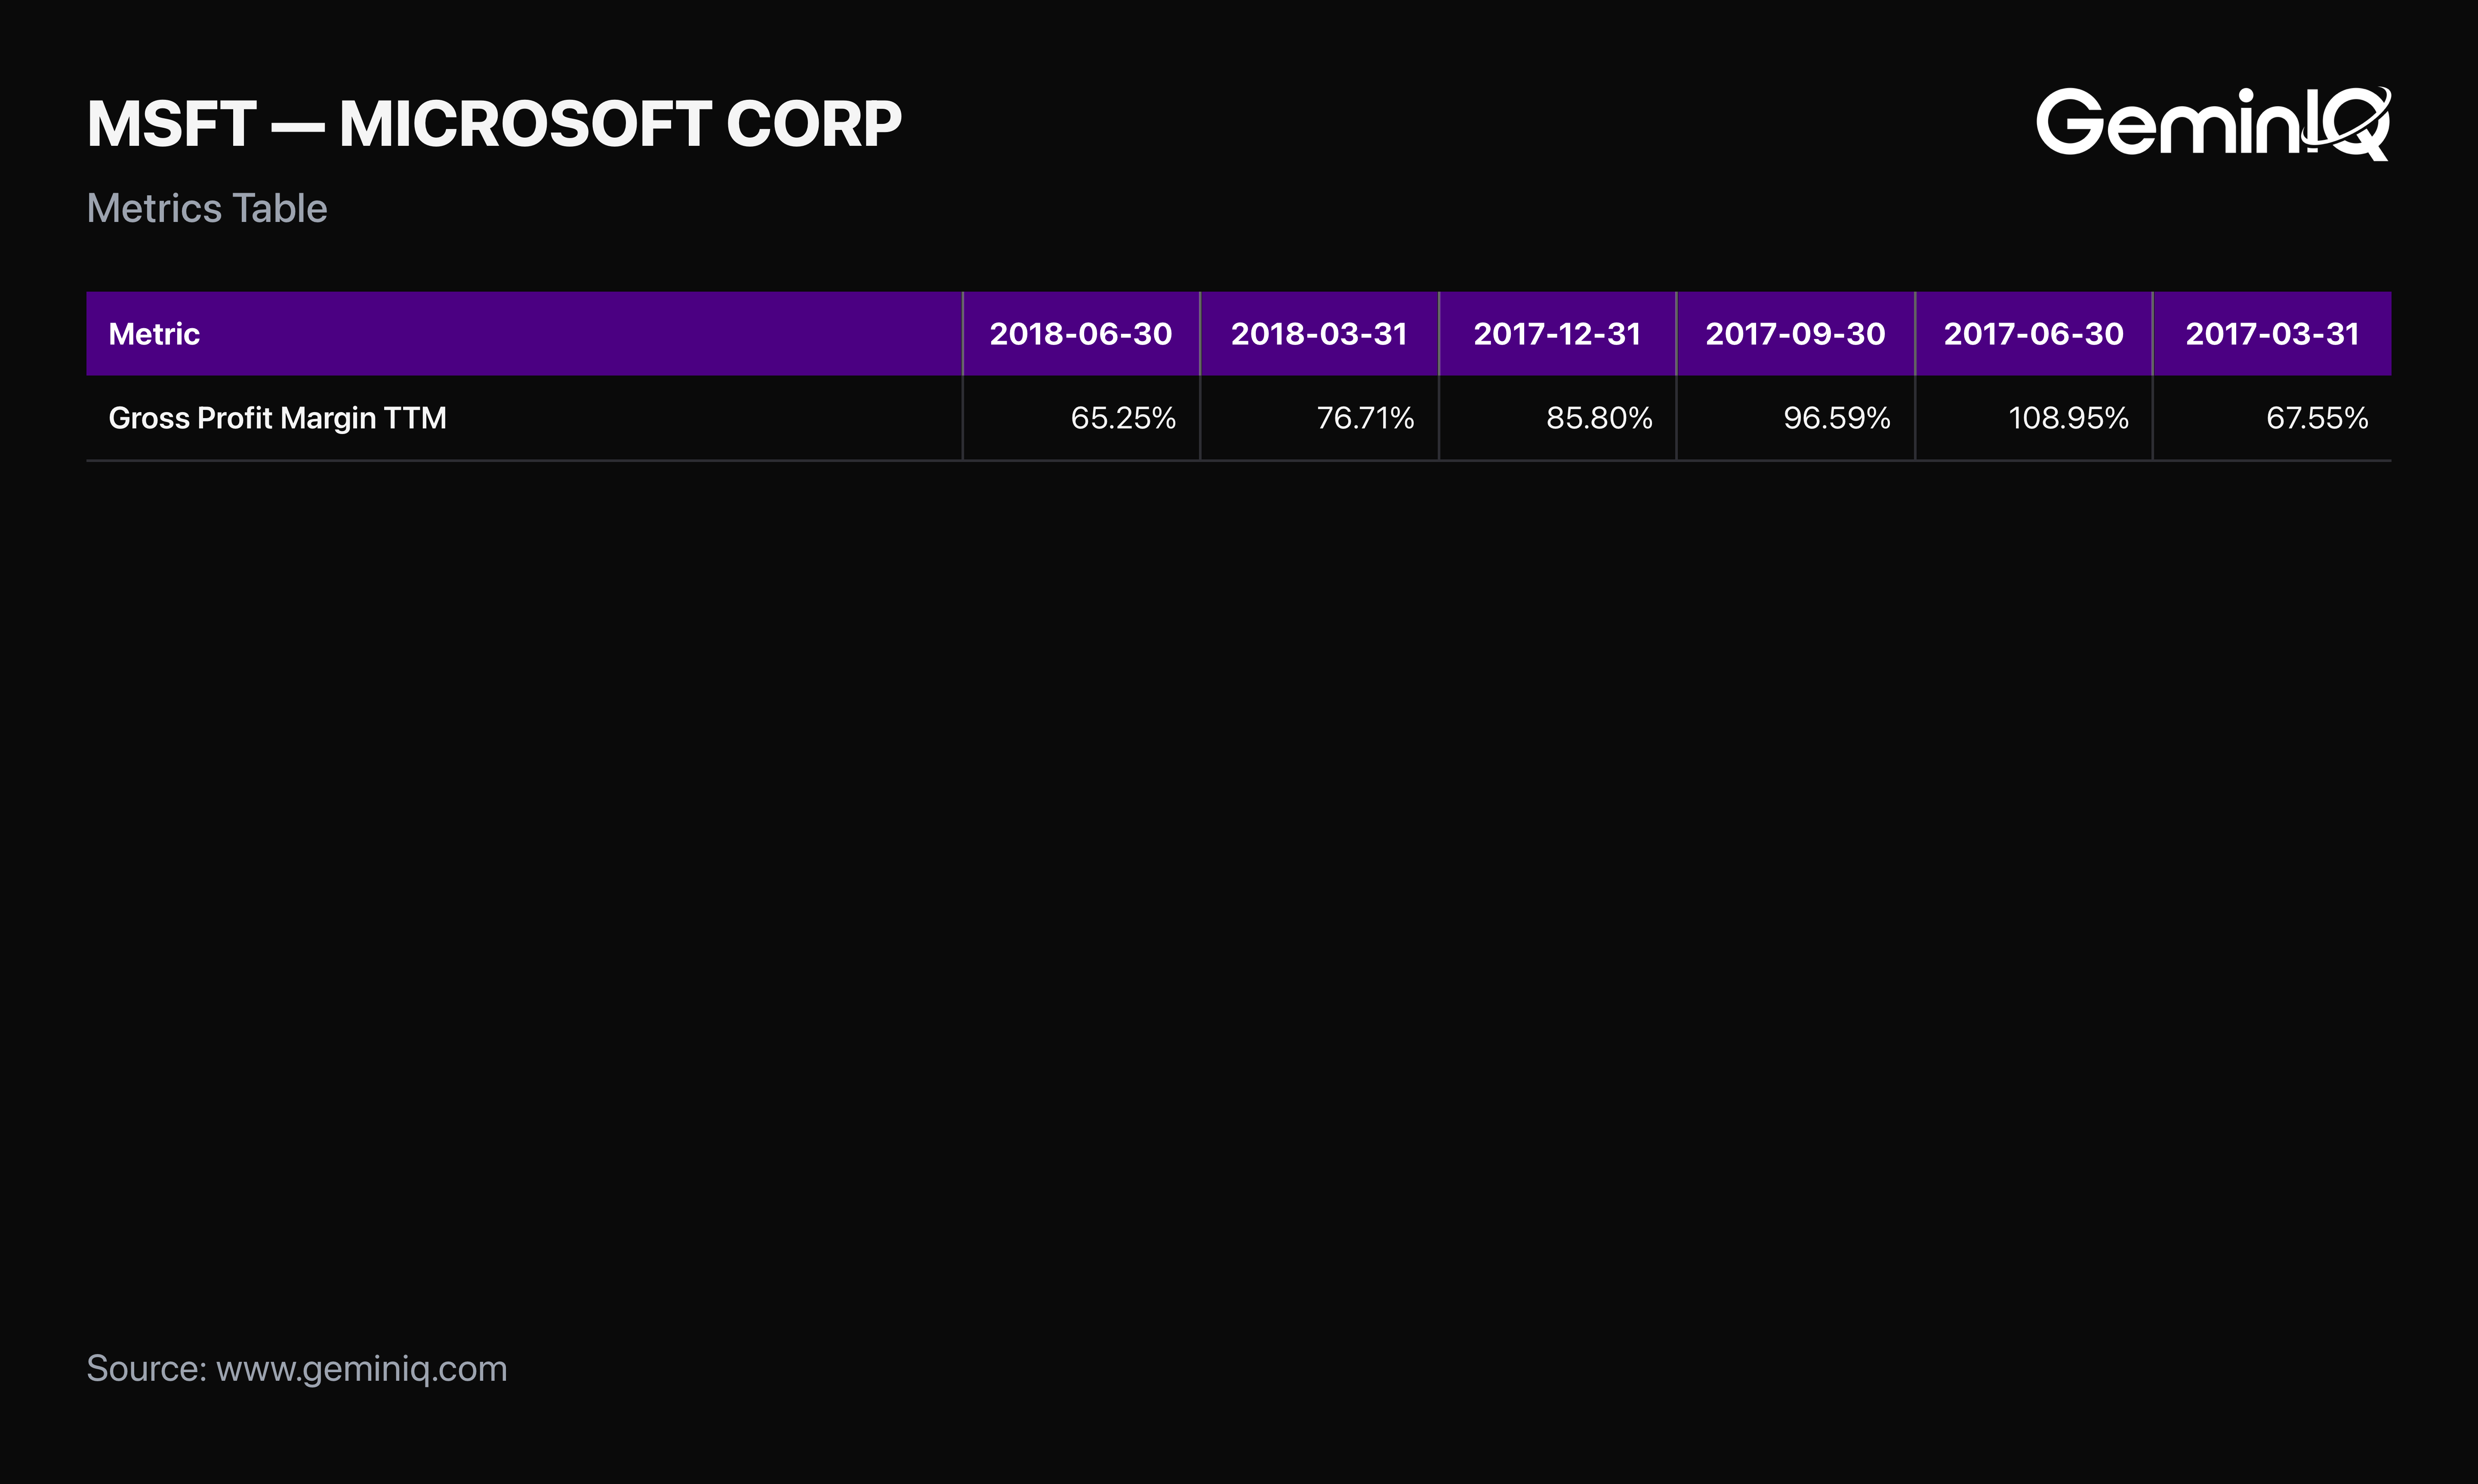This screenshot has width=2478, height=1484.
Task: Click the 76.71% value cell
Action: pos(1319,418)
